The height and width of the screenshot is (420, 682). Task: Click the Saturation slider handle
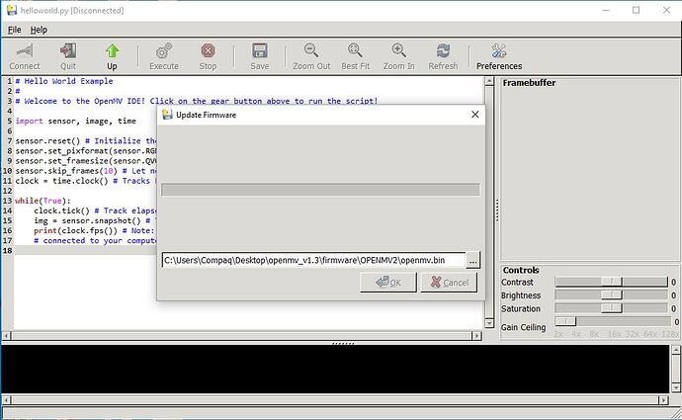pos(612,308)
